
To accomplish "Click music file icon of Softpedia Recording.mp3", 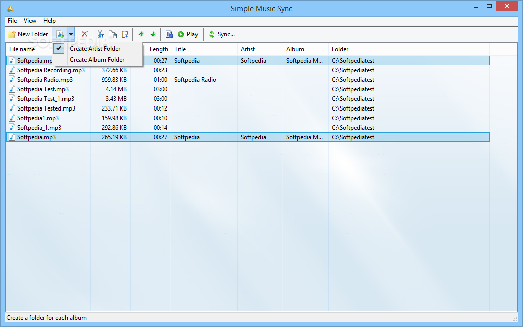I will (12, 70).
